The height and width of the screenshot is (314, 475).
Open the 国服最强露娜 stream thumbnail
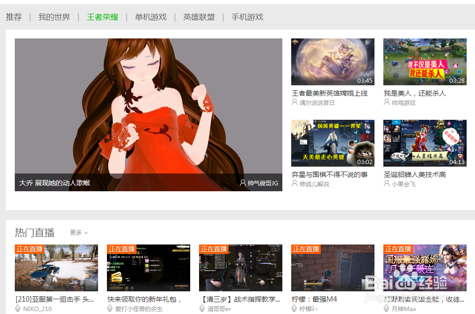click(425, 268)
